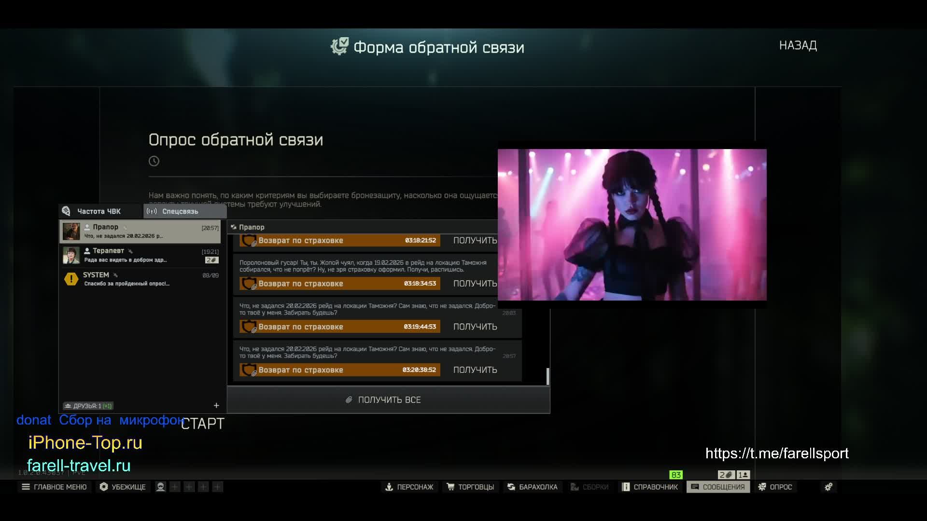Click the add friend plus icon

(216, 406)
